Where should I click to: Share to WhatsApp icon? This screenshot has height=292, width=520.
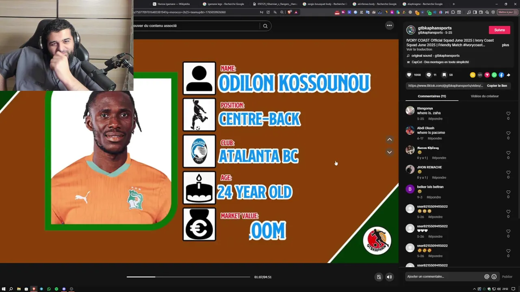click(x=494, y=75)
